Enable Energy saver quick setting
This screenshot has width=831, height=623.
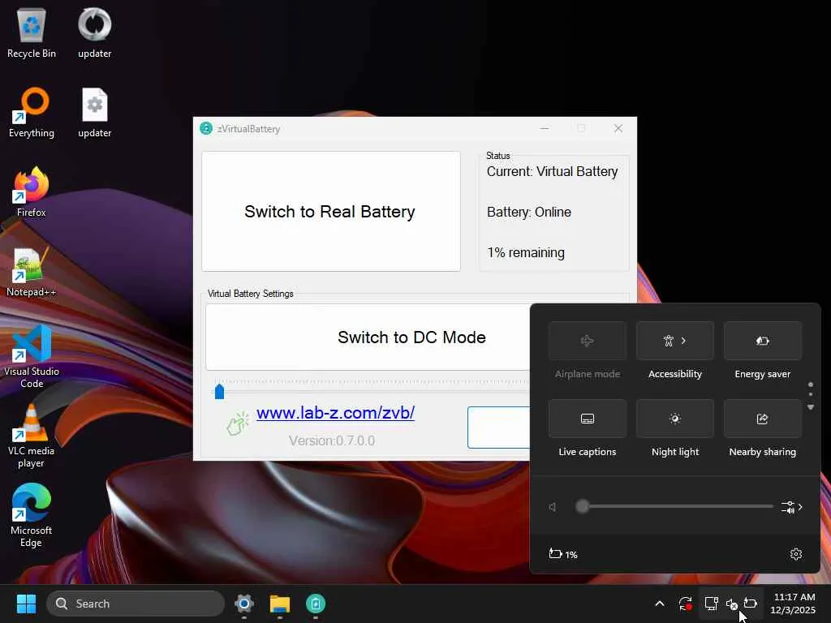click(x=763, y=341)
